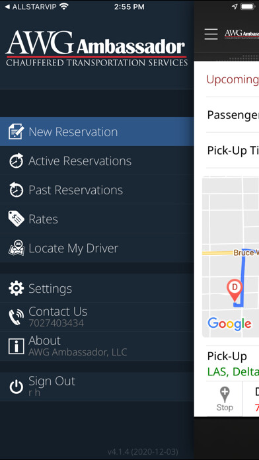
Task: Tap the Past Reservations clock icon
Action: 16,190
